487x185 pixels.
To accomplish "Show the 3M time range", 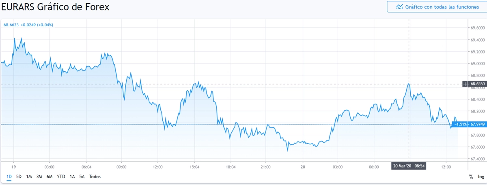I will (39, 176).
